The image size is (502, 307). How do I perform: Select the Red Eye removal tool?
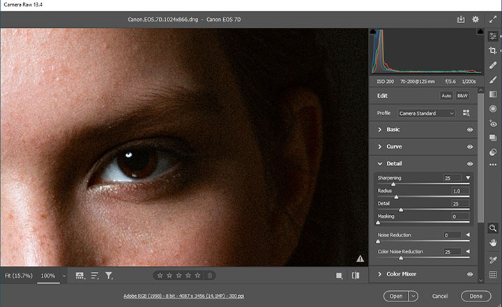[493, 123]
